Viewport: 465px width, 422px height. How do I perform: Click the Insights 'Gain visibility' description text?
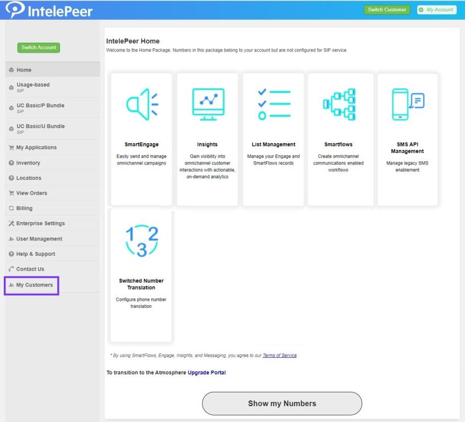pos(207,166)
